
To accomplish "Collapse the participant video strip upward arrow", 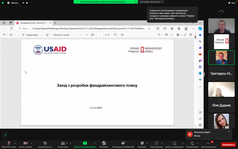I will point(221,11).
